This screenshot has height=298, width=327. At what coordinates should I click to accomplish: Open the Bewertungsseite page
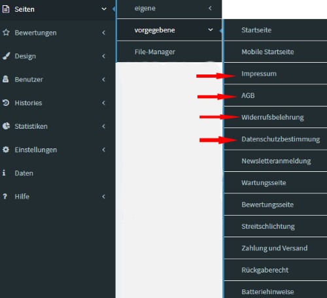(275, 205)
